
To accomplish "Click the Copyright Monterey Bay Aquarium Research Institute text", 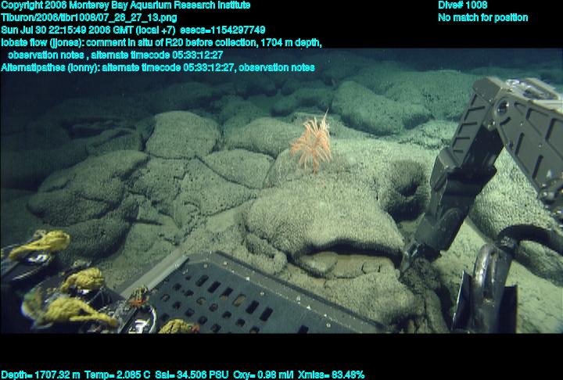I will pyautogui.click(x=126, y=5).
